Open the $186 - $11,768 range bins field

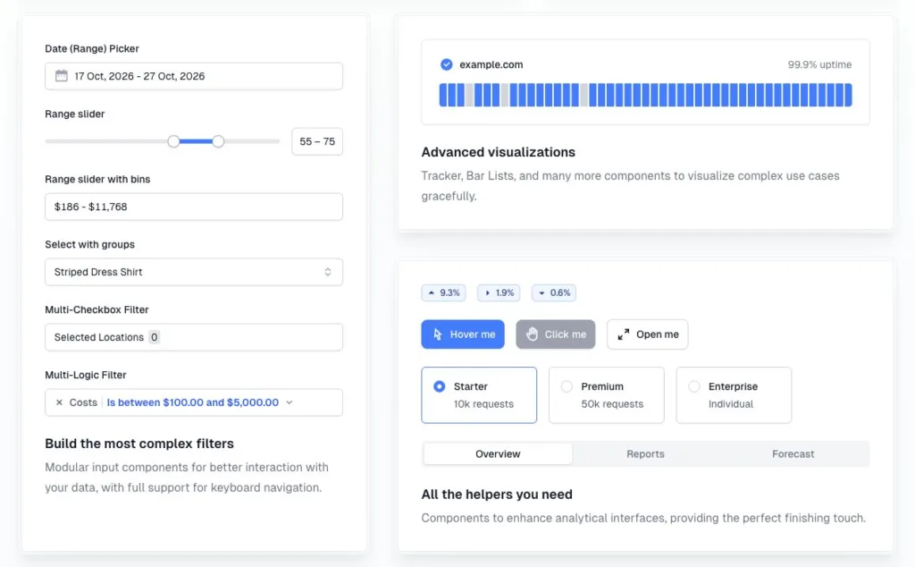point(194,207)
